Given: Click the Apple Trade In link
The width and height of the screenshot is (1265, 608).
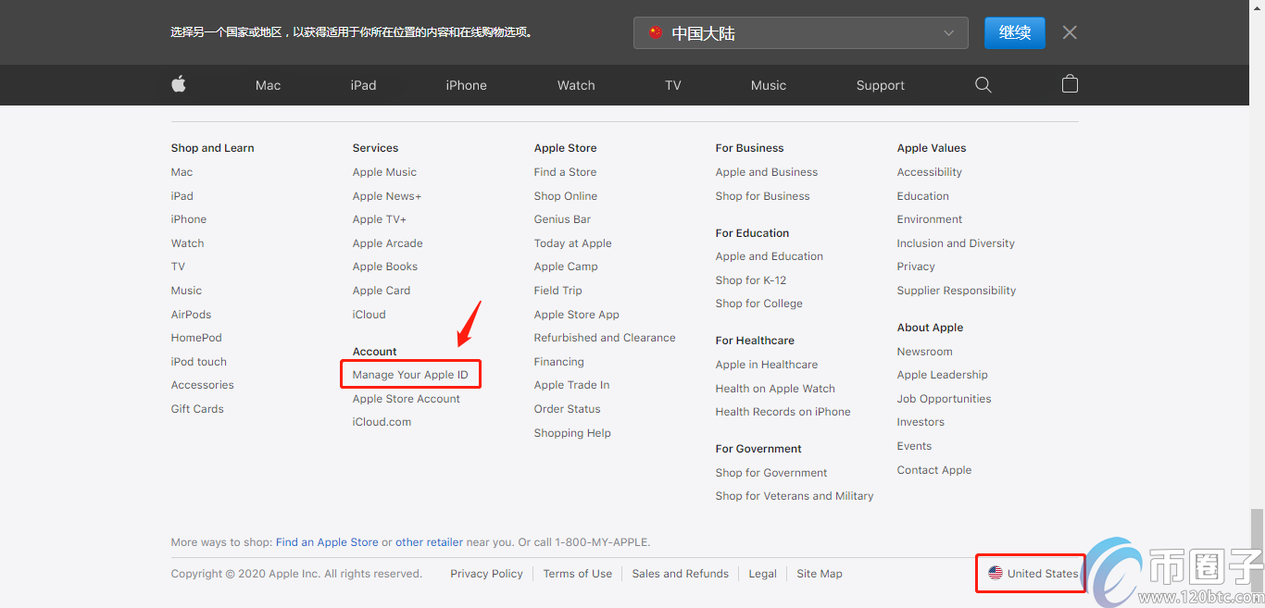Looking at the screenshot, I should pyautogui.click(x=572, y=385).
